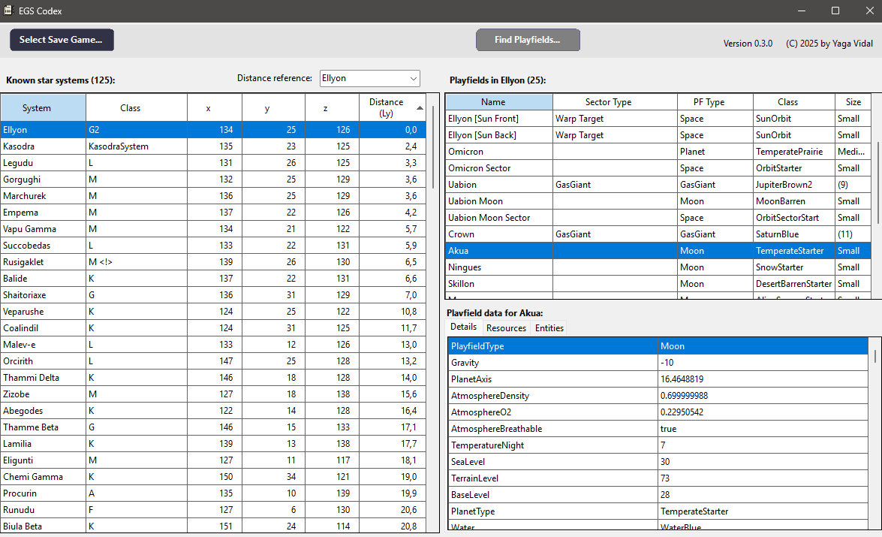Image resolution: width=882 pixels, height=537 pixels.
Task: Click the star systems list vertical scrollbar
Action: (432, 146)
